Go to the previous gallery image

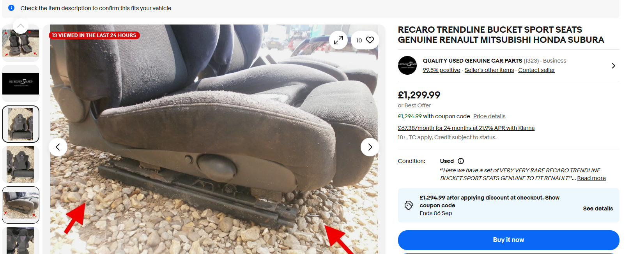(x=58, y=147)
